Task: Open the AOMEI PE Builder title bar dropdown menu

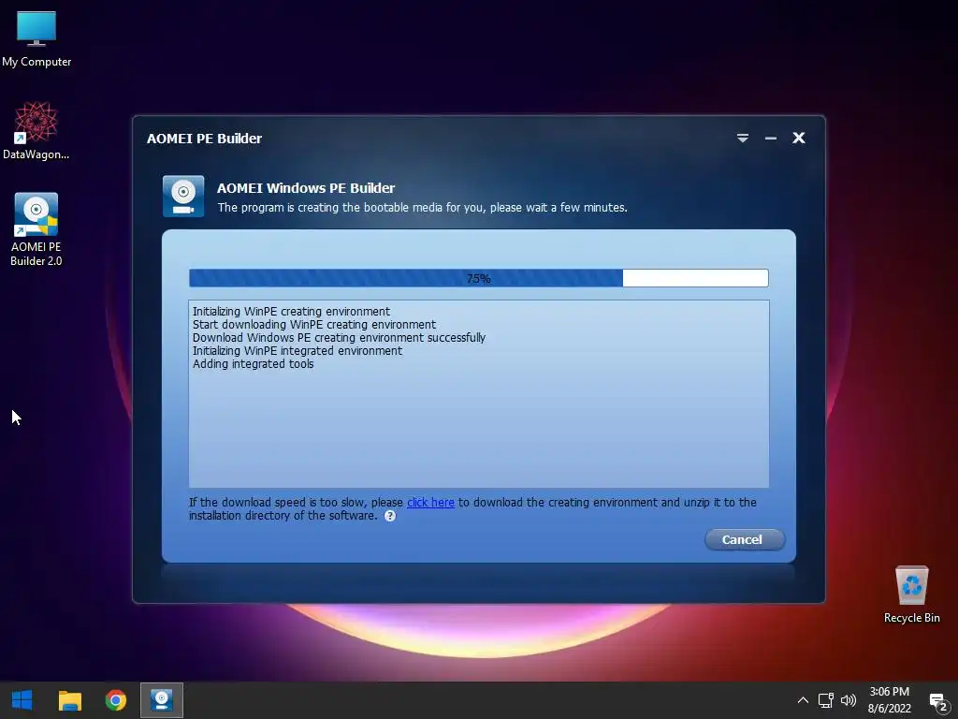Action: tap(742, 139)
